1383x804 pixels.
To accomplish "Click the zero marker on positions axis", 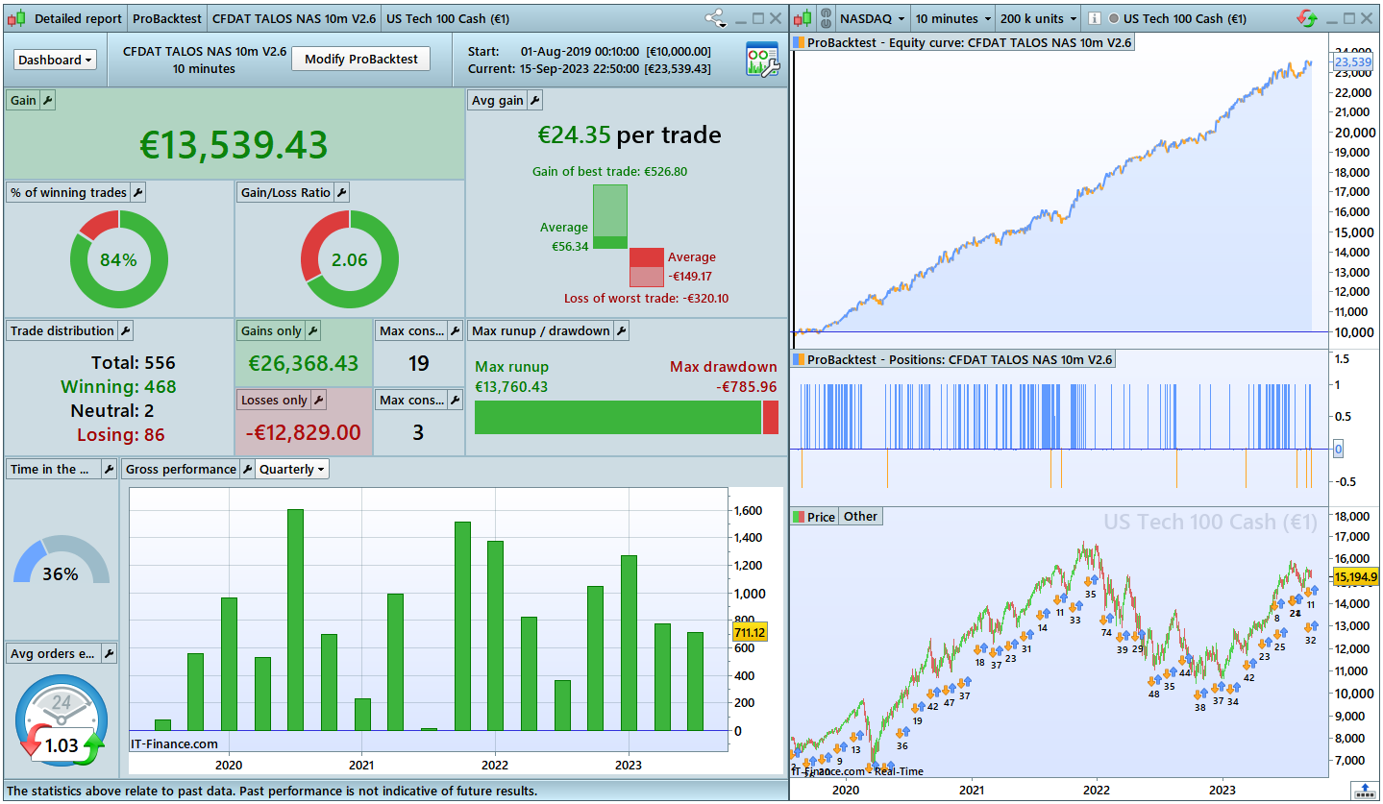I will 1338,450.
